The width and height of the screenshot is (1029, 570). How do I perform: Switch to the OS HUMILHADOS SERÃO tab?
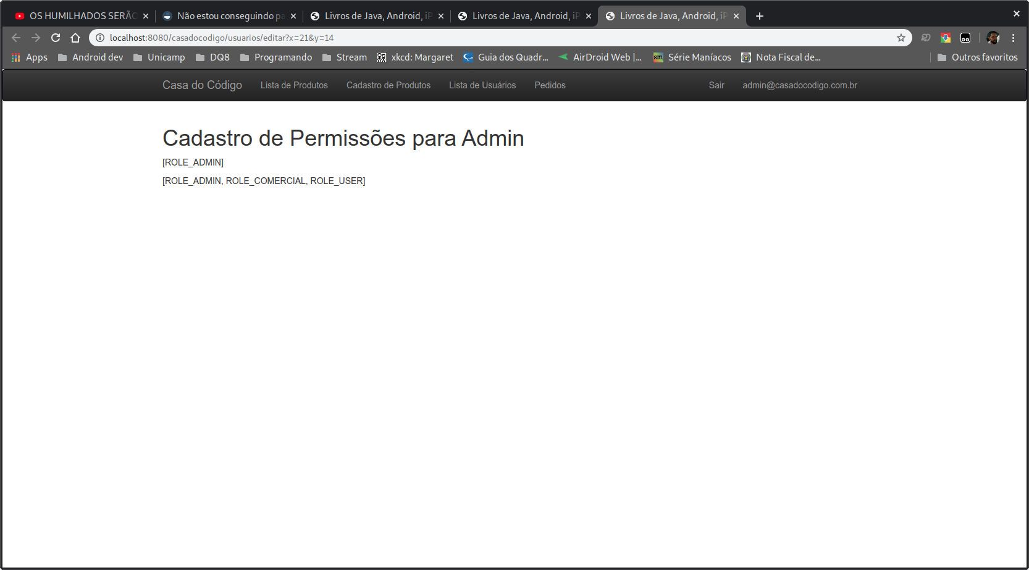(x=77, y=16)
